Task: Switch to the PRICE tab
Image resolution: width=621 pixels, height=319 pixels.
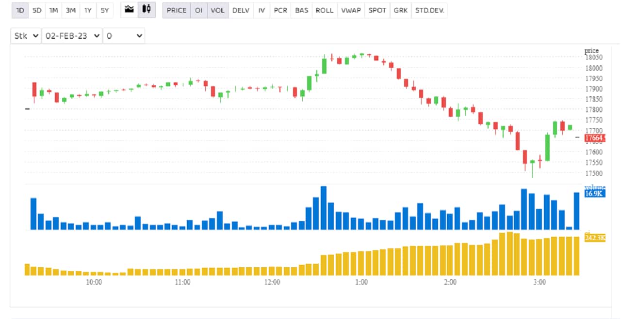Action: (178, 10)
